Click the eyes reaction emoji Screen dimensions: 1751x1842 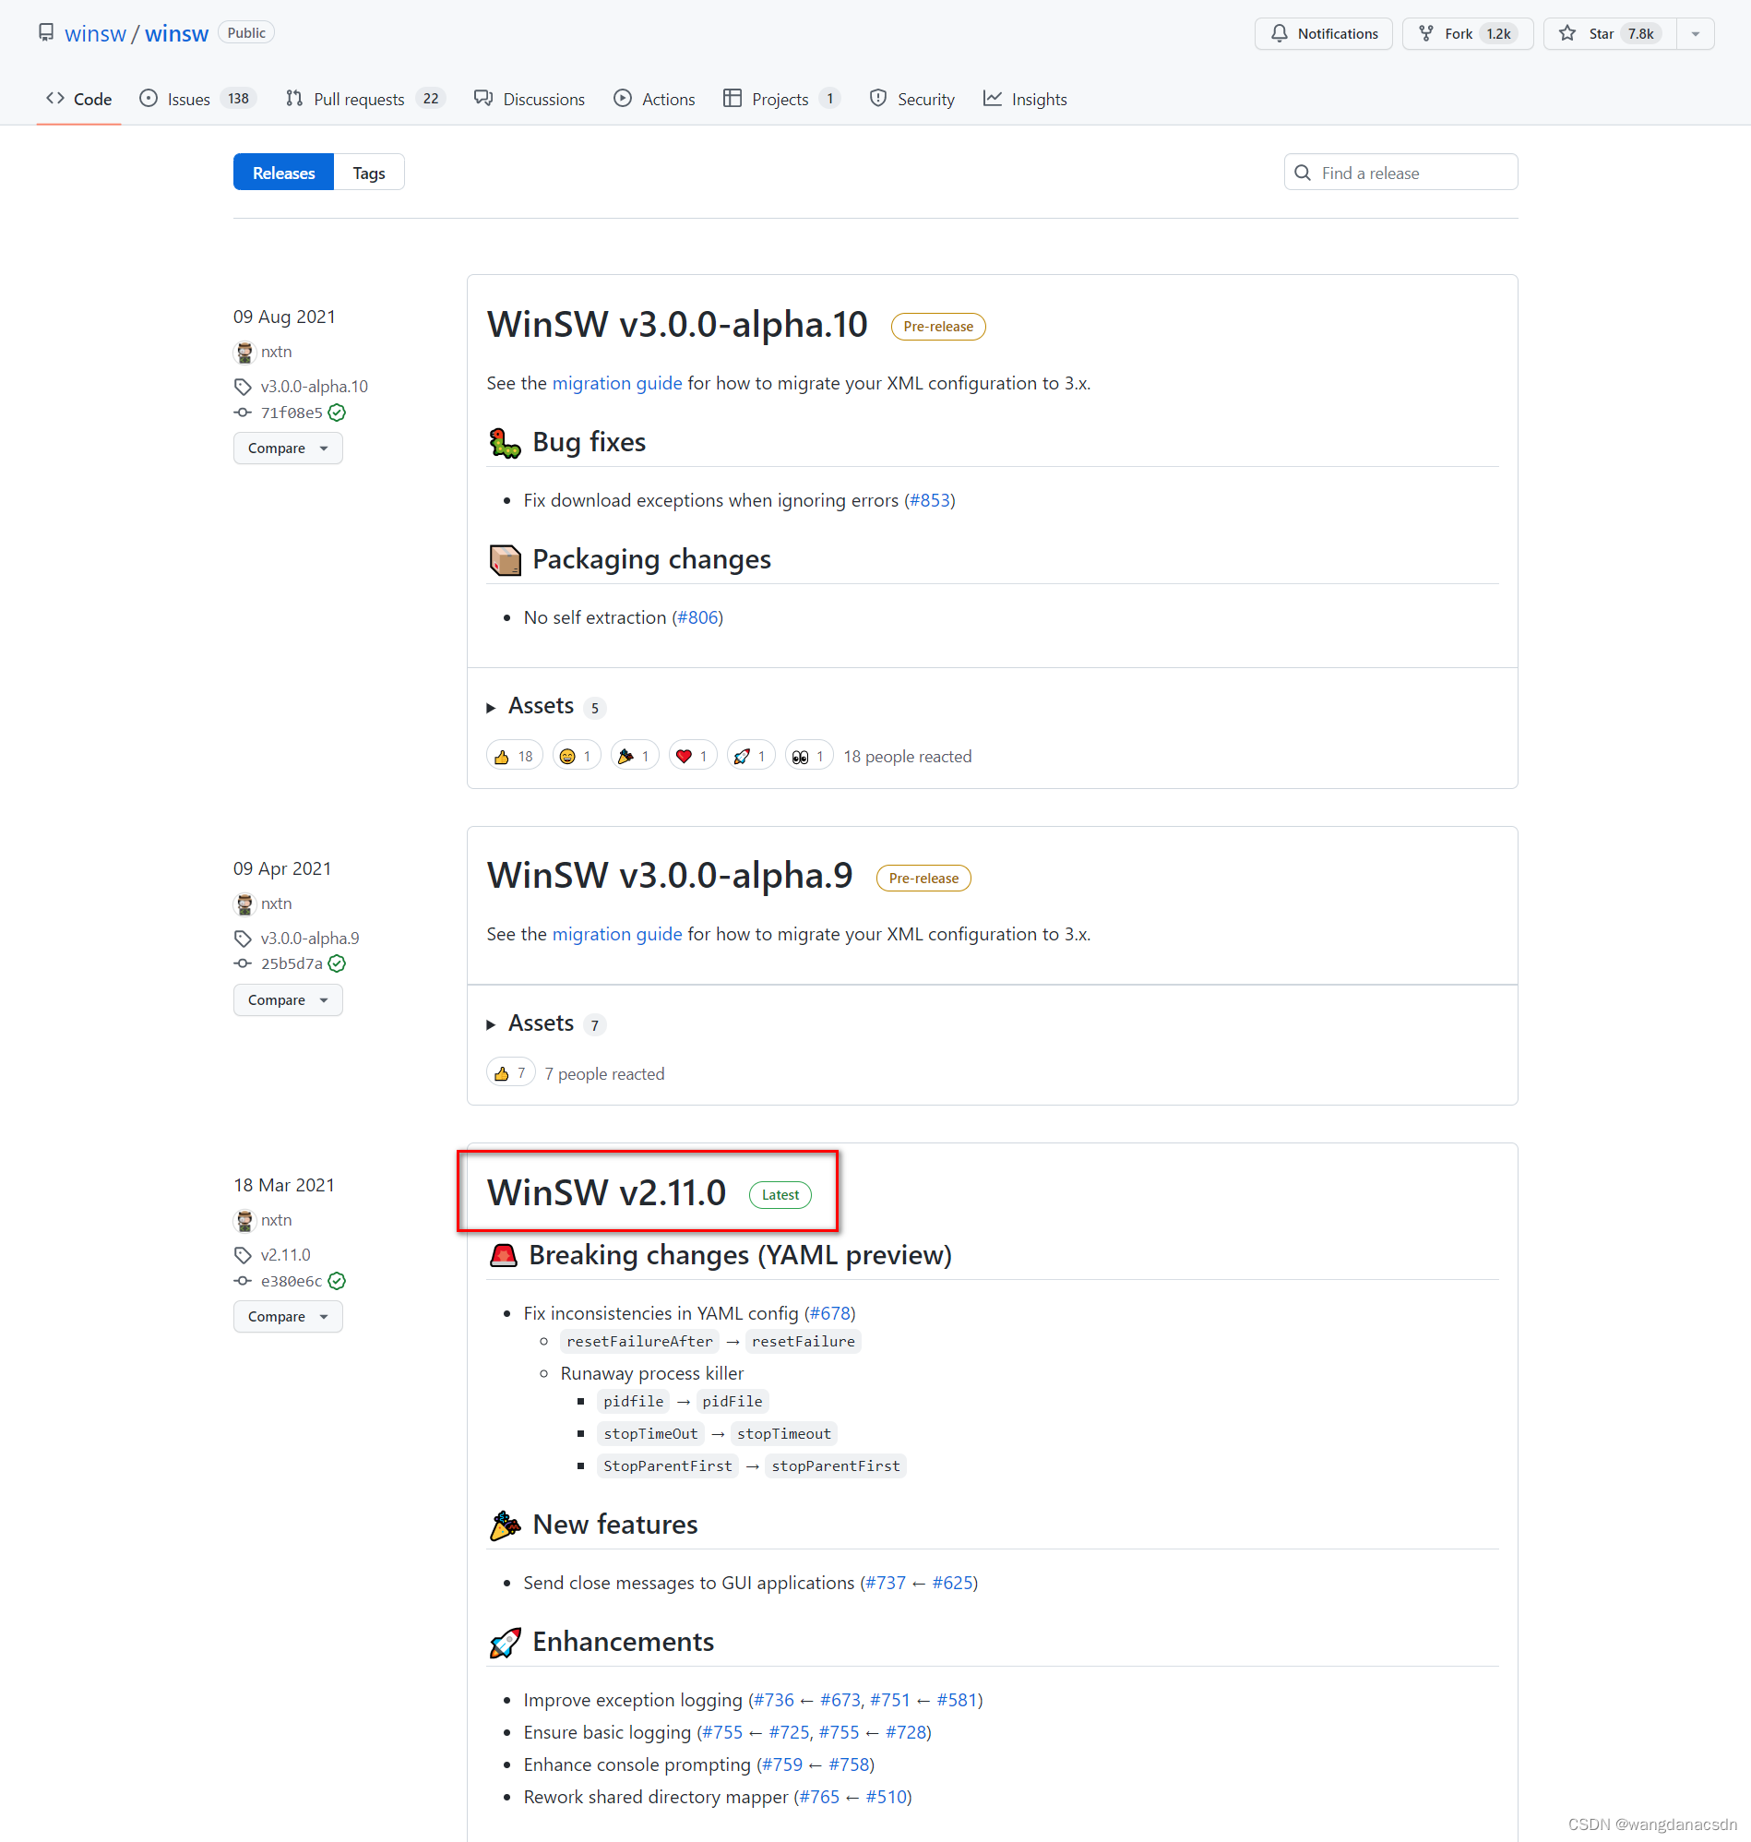point(808,754)
